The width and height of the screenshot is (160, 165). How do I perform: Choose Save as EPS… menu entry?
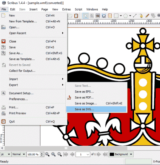click(96, 92)
